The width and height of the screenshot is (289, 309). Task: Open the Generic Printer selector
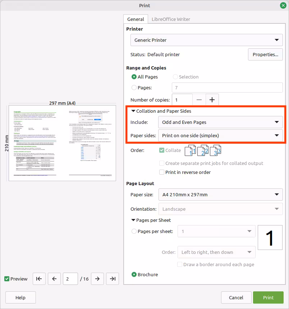coord(206,40)
